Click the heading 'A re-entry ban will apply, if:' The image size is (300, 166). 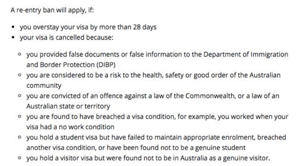pyautogui.click(x=52, y=10)
